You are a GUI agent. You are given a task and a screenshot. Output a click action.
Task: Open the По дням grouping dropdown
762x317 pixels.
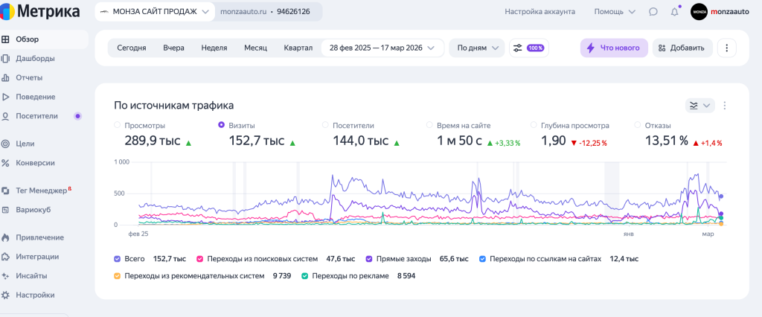477,48
